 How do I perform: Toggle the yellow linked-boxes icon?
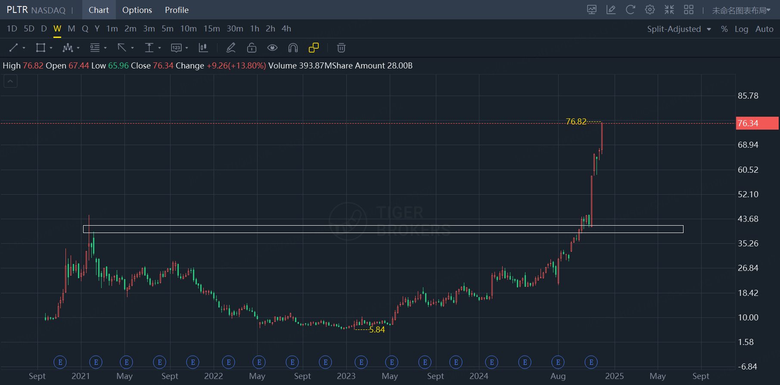314,48
